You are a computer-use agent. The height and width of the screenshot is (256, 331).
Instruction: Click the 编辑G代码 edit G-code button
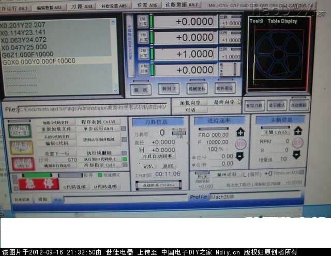coord(55,143)
